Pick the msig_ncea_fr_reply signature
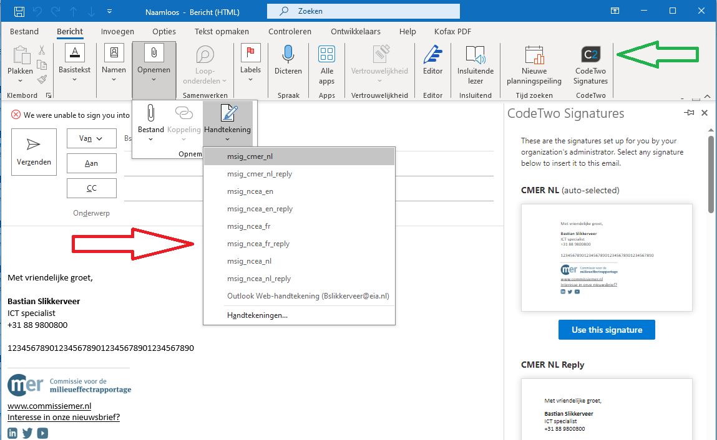Viewport: 717px width, 440px height. click(299, 244)
